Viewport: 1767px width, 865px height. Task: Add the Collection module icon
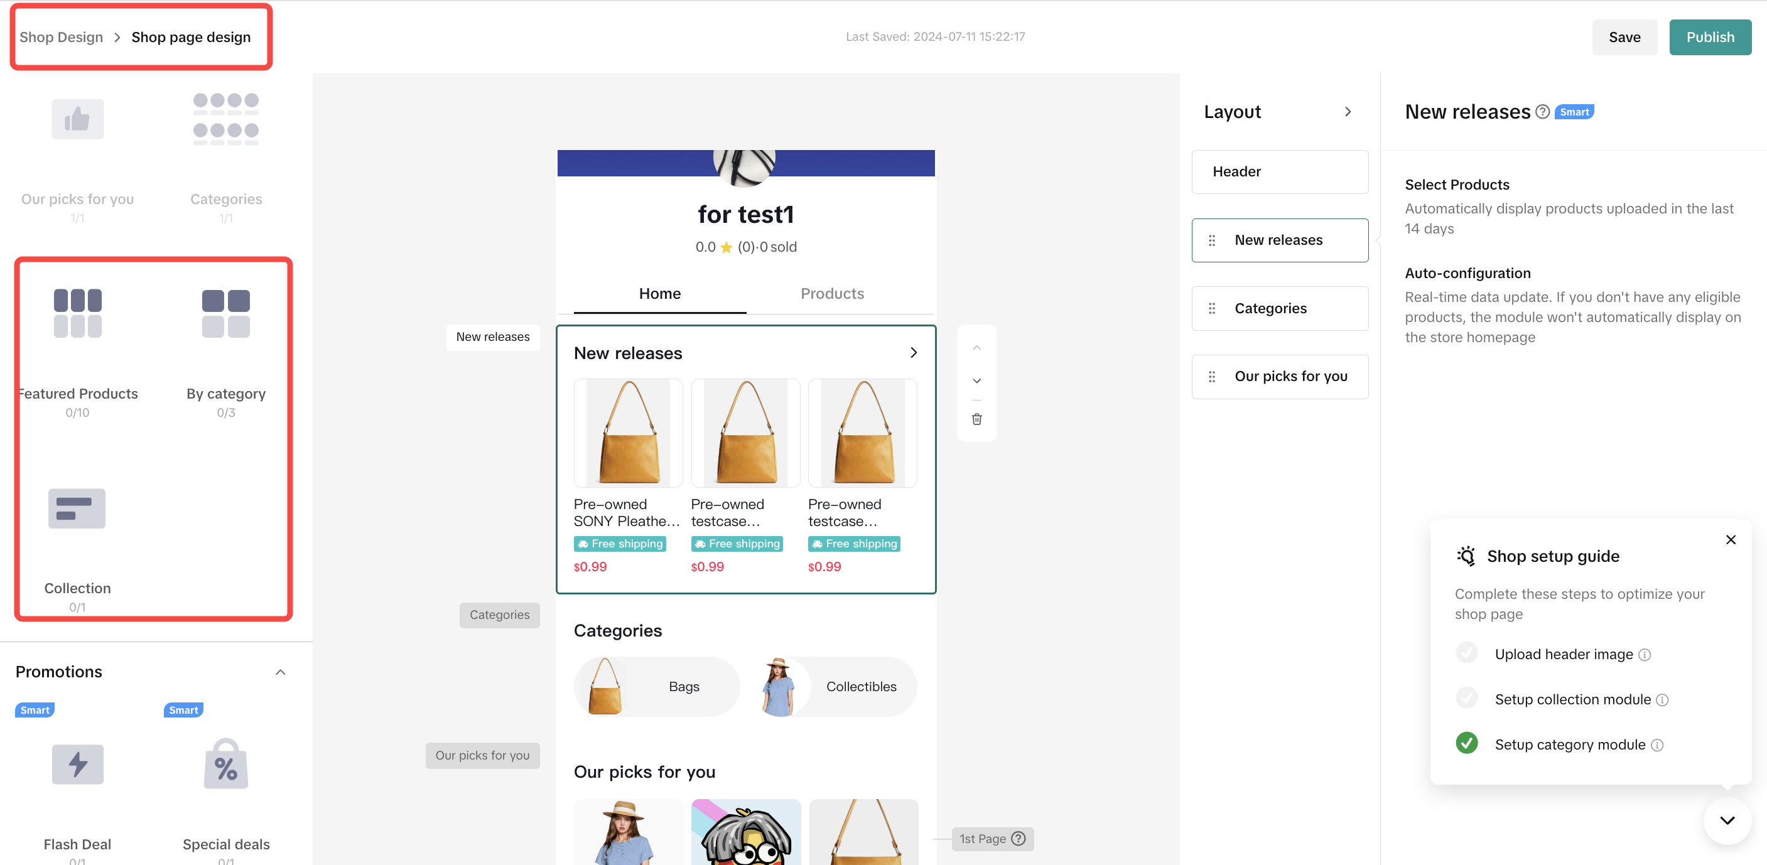coord(77,508)
